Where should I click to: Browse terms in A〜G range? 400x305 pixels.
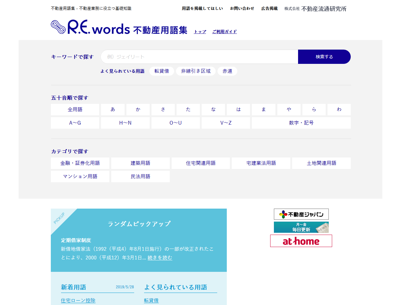[x=75, y=123]
